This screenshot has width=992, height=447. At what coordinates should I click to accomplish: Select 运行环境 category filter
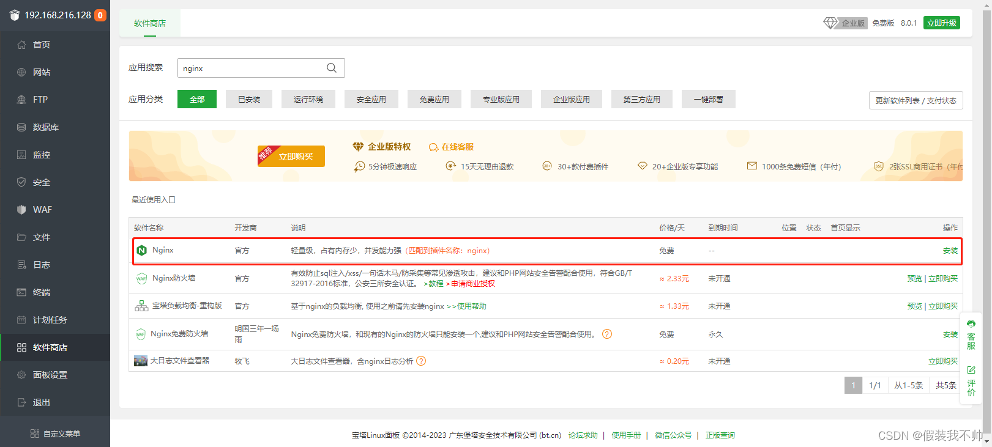(x=308, y=99)
